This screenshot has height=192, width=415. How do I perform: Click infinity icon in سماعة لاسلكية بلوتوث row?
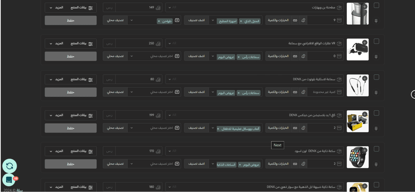[295, 92]
